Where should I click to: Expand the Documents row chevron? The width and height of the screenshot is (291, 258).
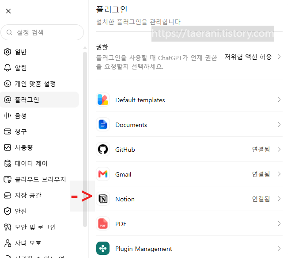pos(279,124)
